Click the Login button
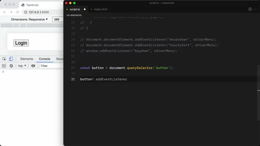 point(21,43)
